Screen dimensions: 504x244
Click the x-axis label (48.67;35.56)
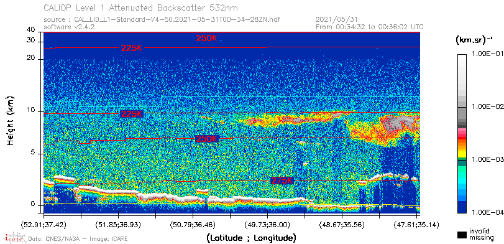click(342, 225)
